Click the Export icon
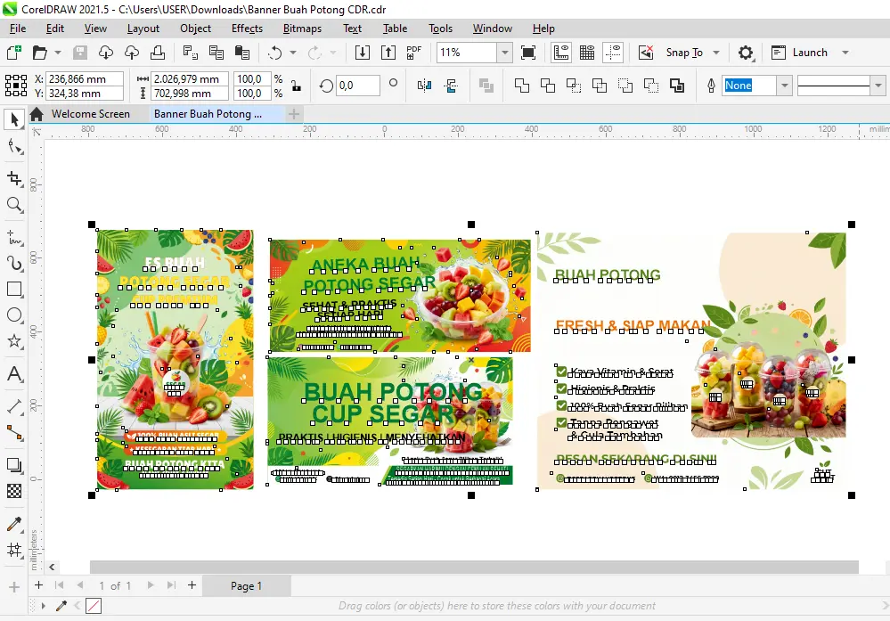 click(388, 53)
